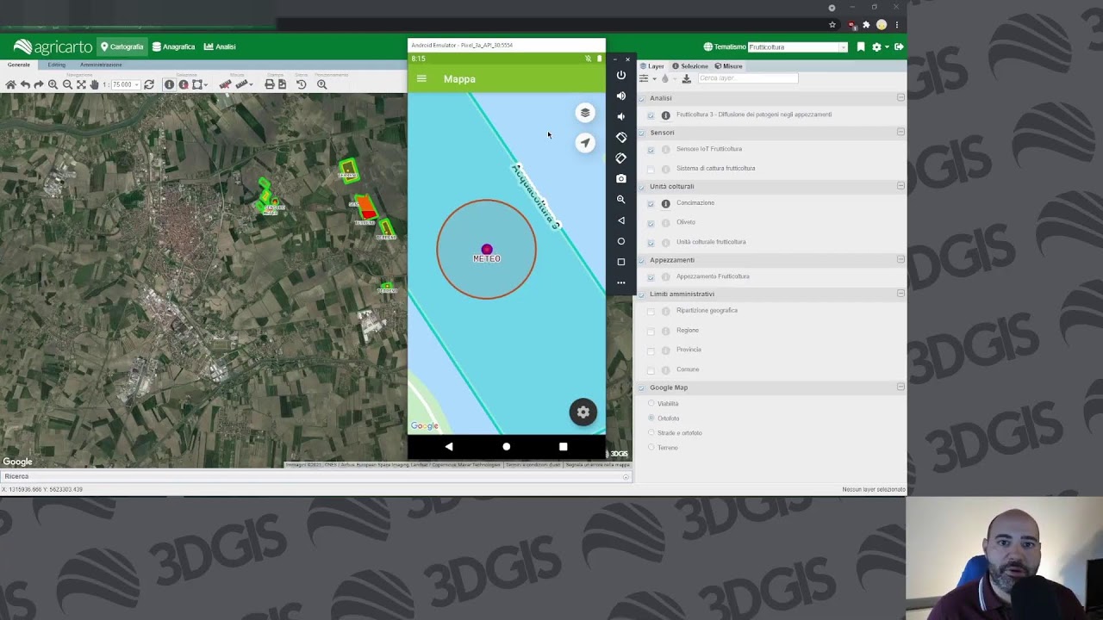Activate the pan hand tool
The image size is (1103, 620).
click(x=94, y=84)
